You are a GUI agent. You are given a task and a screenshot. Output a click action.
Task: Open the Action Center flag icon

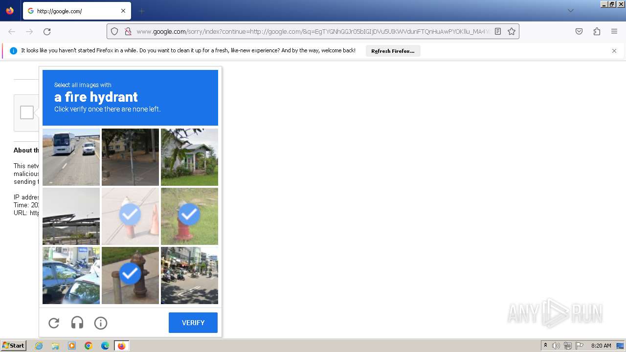click(580, 346)
